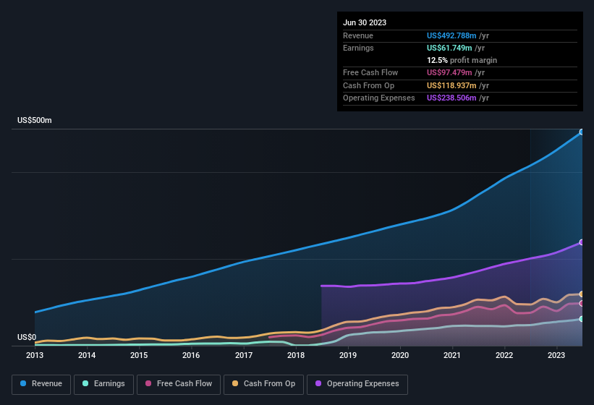This screenshot has width=594, height=405.
Task: Toggle the Cash From Op legend button
Action: tap(263, 384)
